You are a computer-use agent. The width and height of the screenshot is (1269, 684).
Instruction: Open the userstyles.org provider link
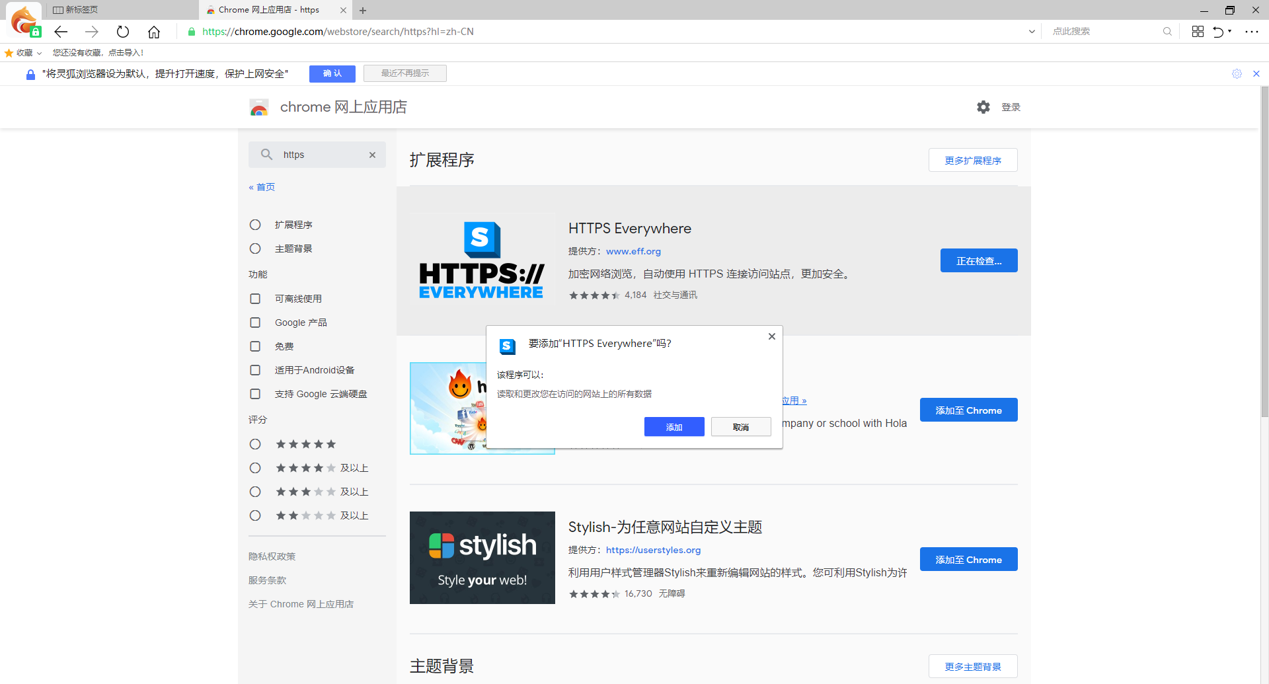653,550
